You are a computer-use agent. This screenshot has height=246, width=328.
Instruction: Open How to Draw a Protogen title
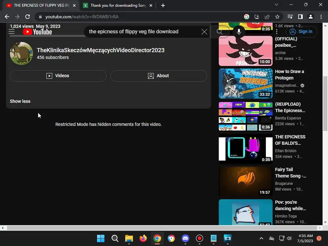(x=290, y=75)
